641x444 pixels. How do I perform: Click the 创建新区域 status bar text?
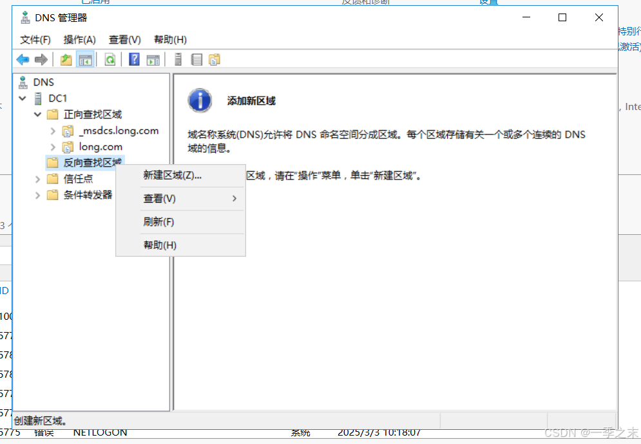(x=41, y=421)
